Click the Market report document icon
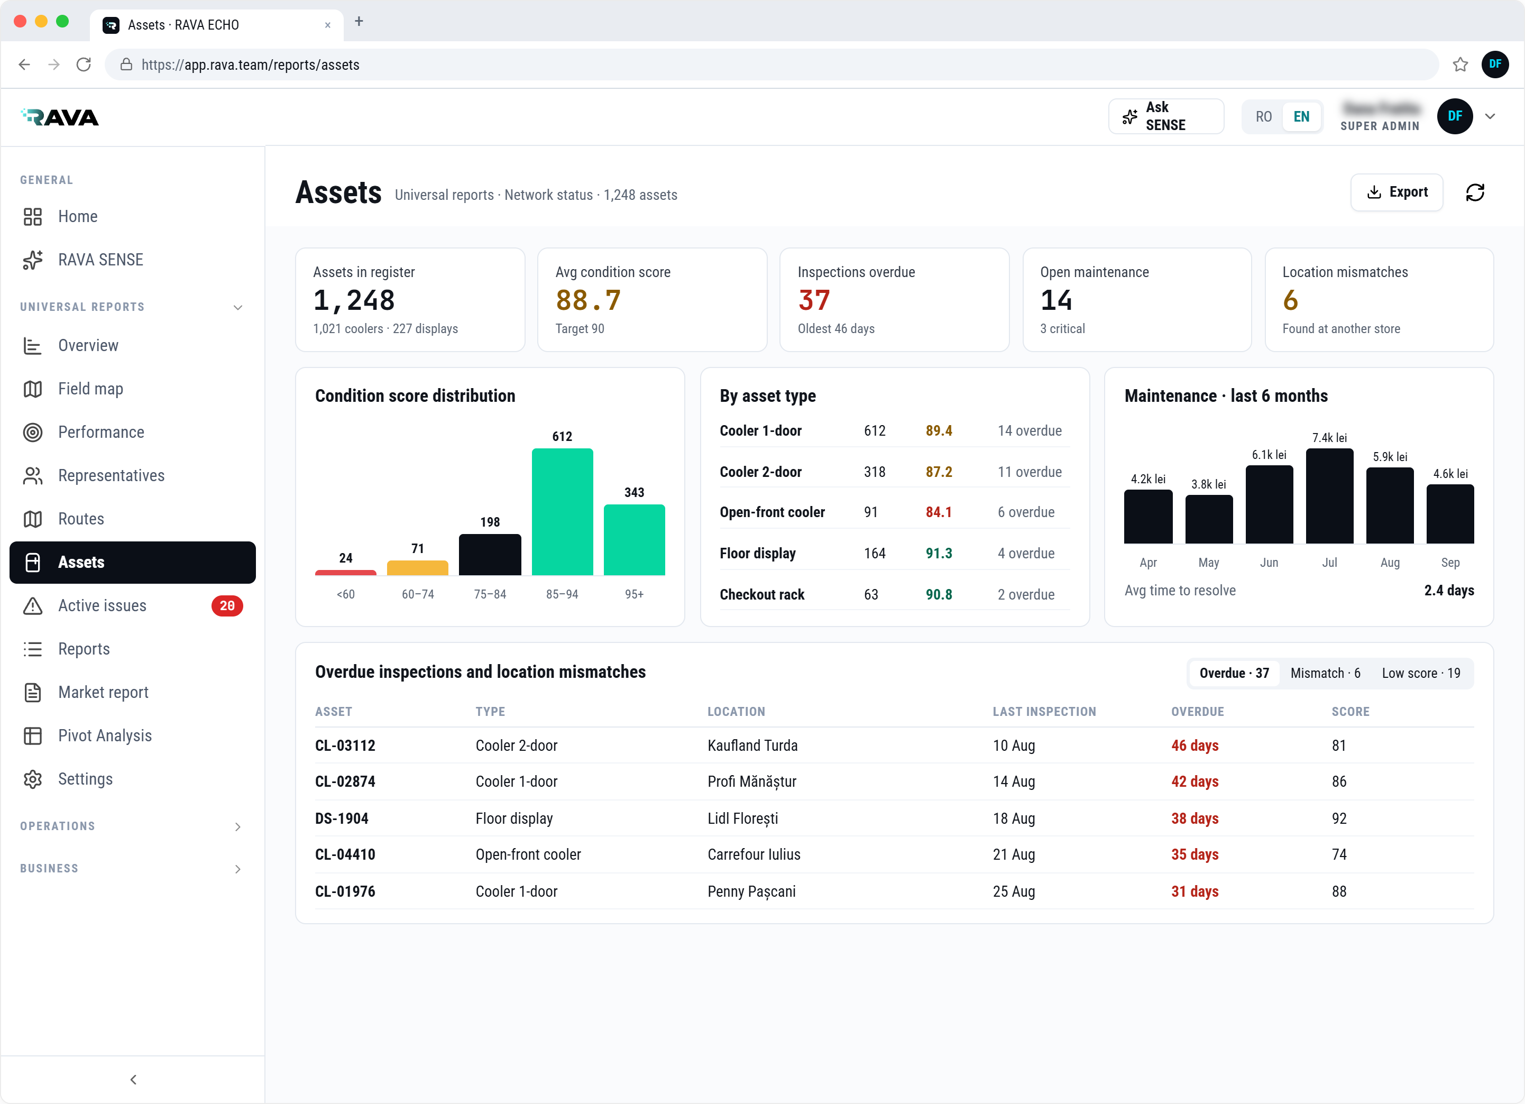The image size is (1525, 1104). coord(32,693)
